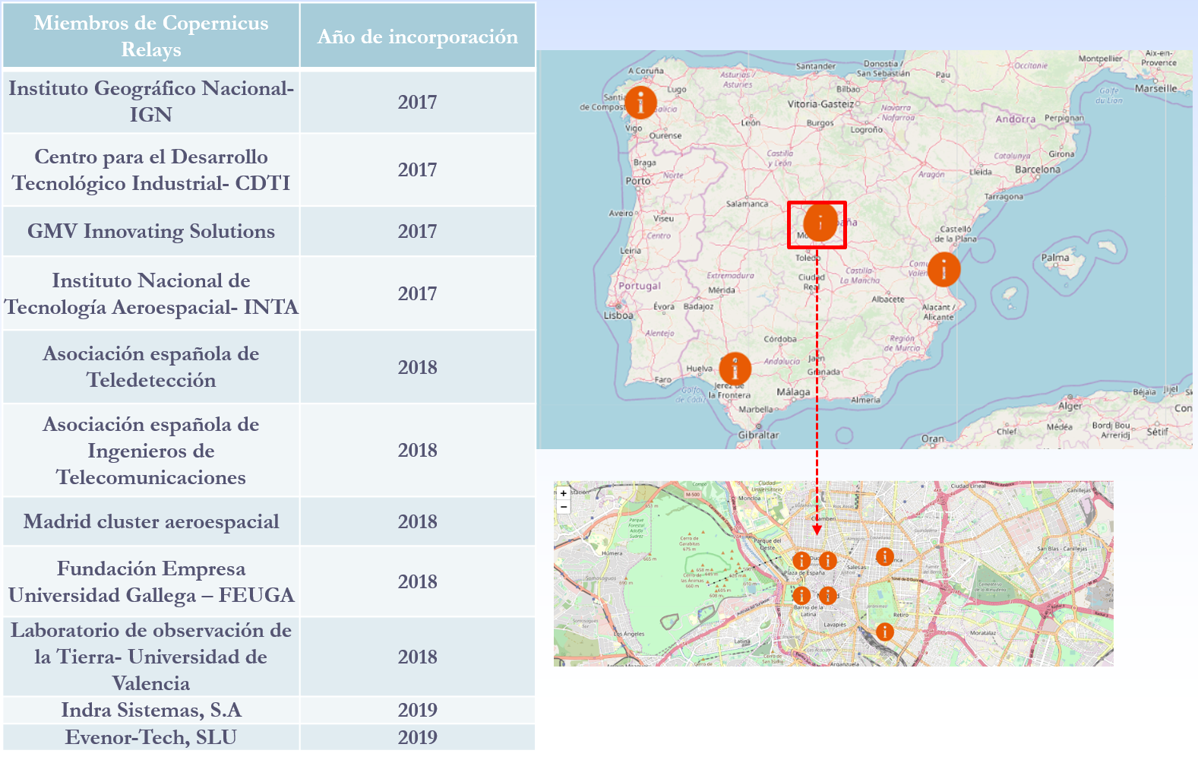Click the 'Porto' label on the map
This screenshot has width=1198, height=760.
[x=638, y=181]
